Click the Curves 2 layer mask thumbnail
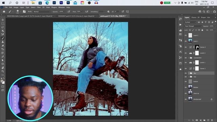Viewport: 217px width, 122px height. [x=197, y=47]
